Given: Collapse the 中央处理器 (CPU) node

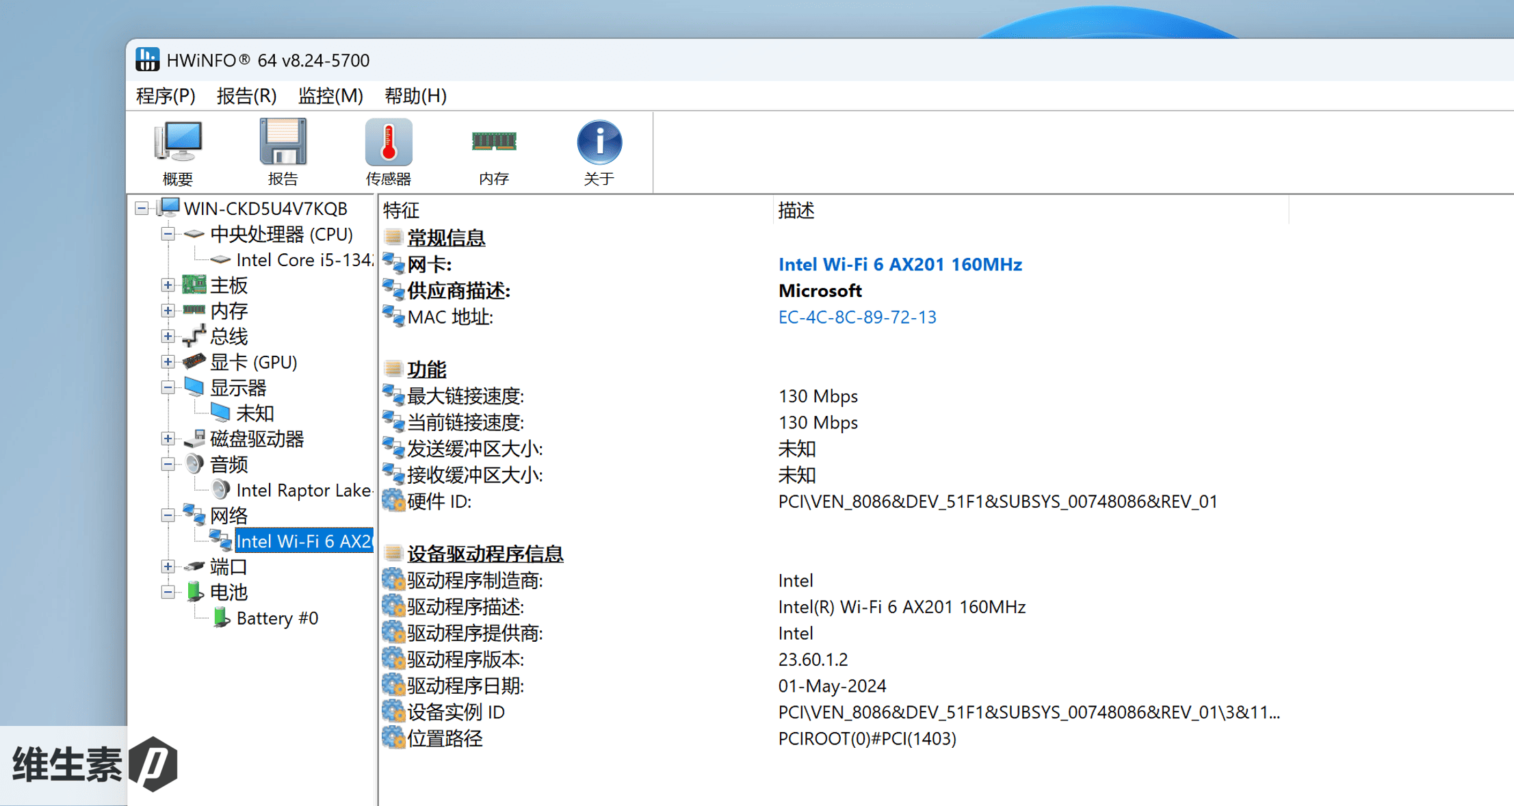Looking at the screenshot, I should click(168, 234).
